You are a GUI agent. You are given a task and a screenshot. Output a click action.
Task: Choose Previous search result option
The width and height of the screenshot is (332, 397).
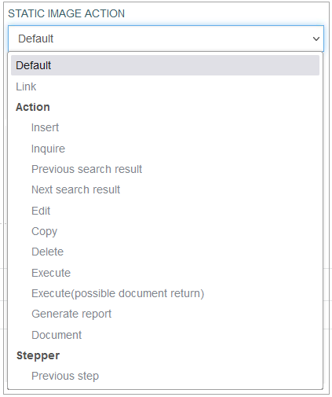165,169
